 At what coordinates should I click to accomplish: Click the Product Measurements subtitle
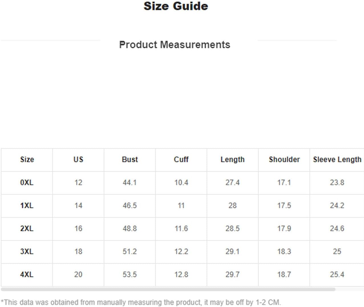[x=175, y=45]
